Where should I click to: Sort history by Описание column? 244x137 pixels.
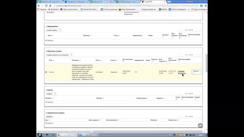pyautogui.click(x=76, y=60)
